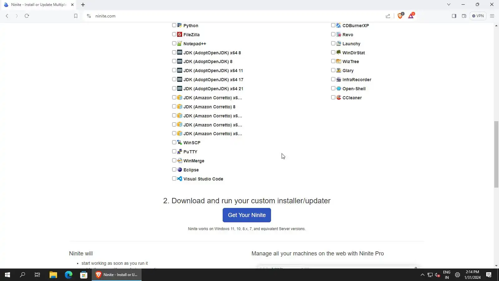Check the PuTTY checkbox
This screenshot has height=281, width=499.
pyautogui.click(x=174, y=151)
